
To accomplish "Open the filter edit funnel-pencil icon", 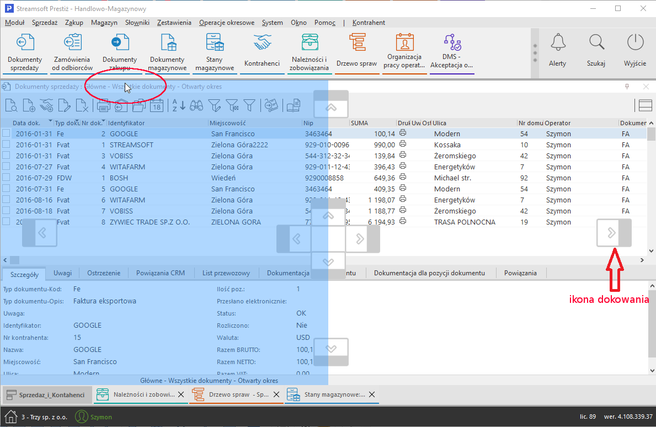I will coord(214,105).
